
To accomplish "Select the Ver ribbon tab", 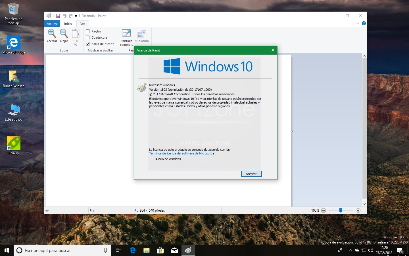I will click(x=83, y=24).
